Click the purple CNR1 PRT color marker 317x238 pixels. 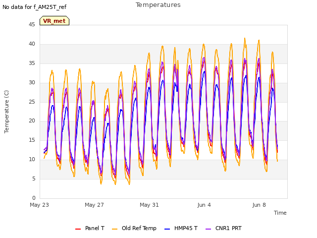(x=208, y=229)
